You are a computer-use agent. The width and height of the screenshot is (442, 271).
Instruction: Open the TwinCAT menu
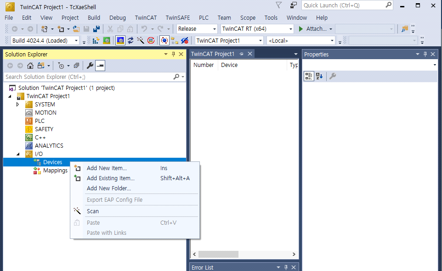pyautogui.click(x=146, y=18)
